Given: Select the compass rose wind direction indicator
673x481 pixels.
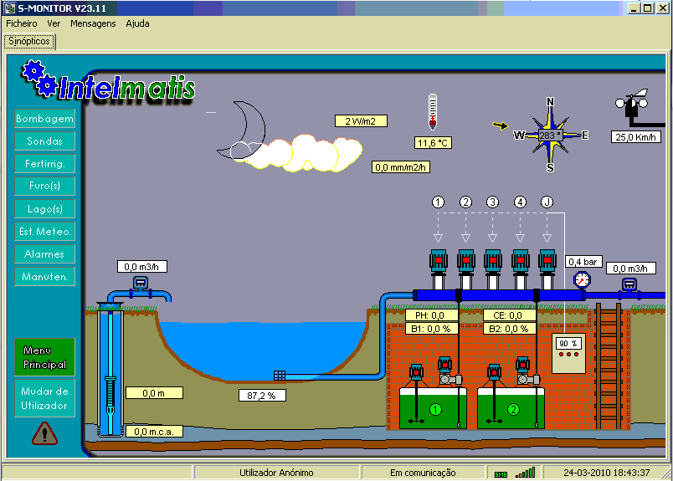Looking at the screenshot, I should [550, 136].
